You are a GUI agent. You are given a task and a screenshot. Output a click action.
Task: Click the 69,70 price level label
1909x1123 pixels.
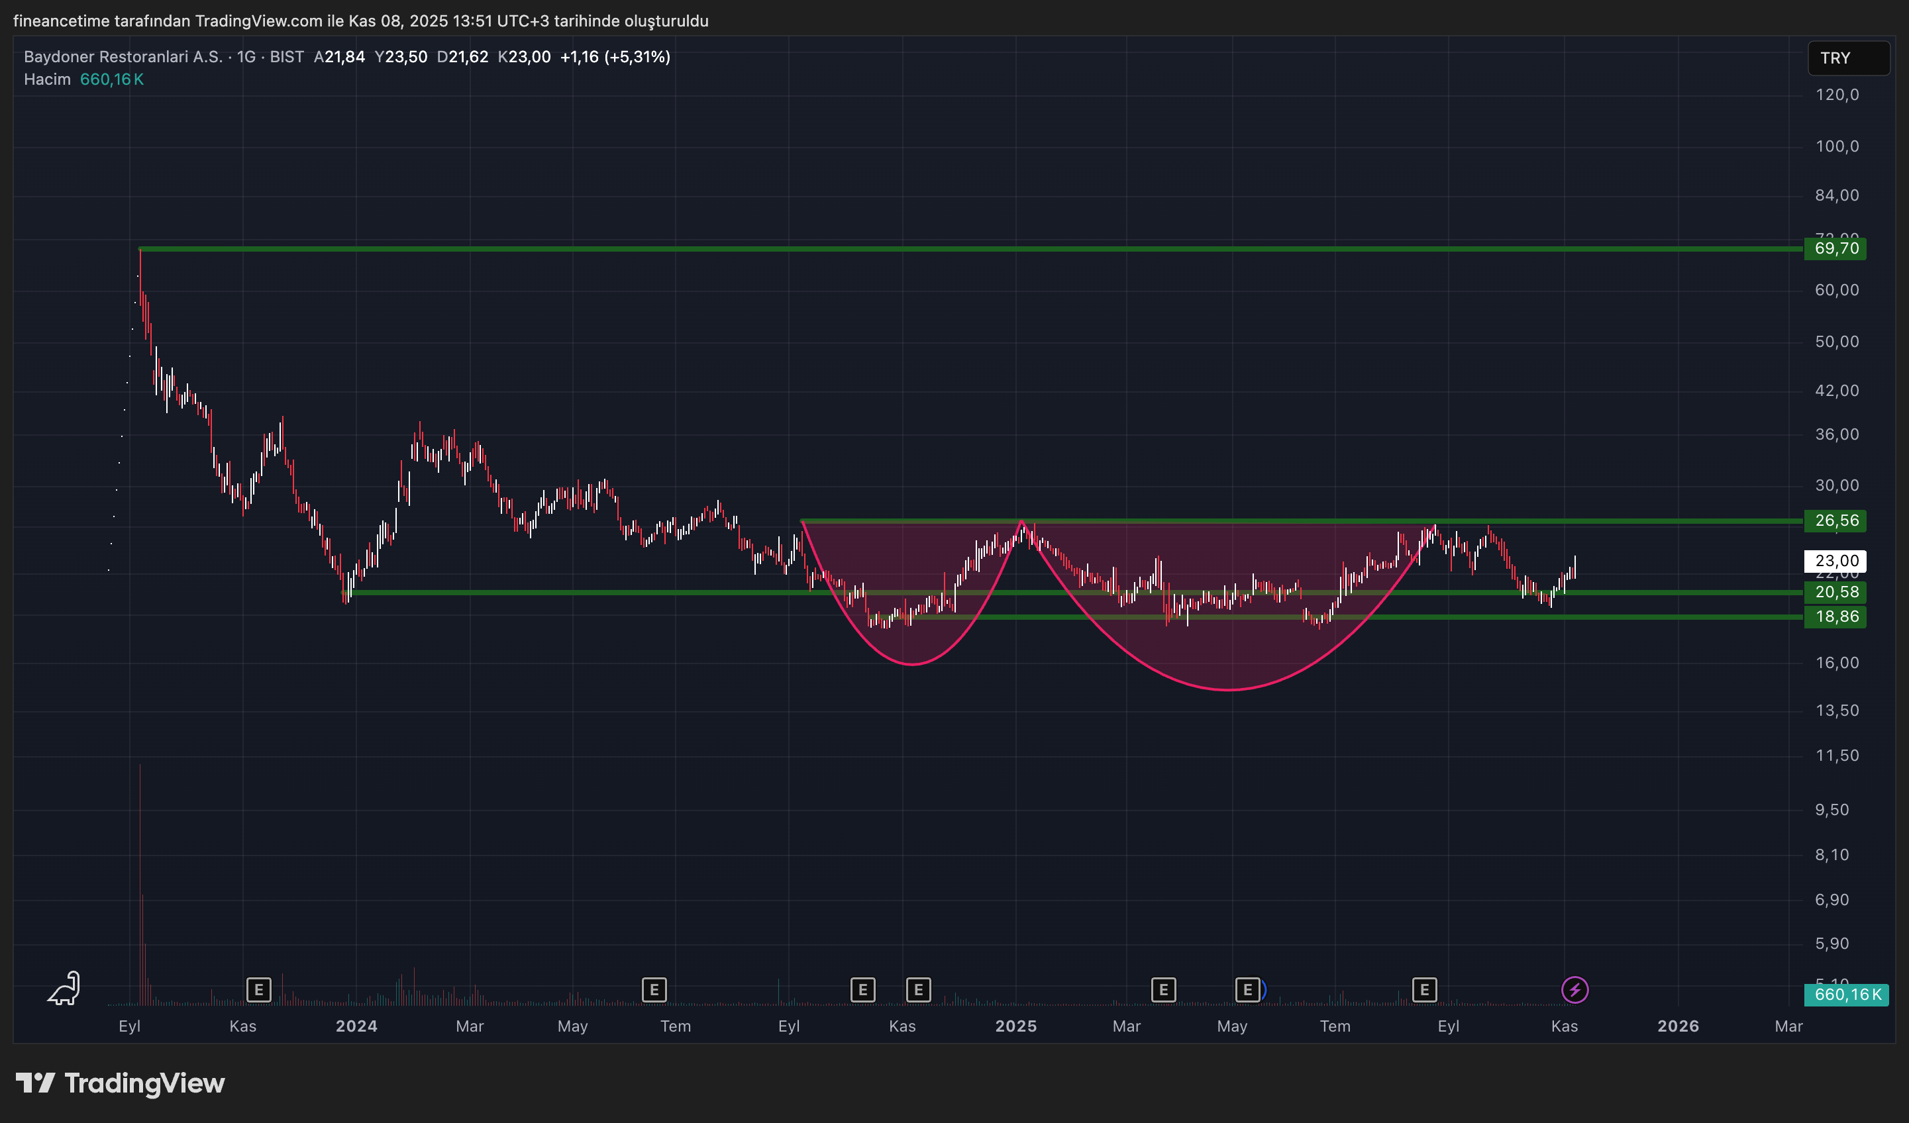(x=1835, y=248)
